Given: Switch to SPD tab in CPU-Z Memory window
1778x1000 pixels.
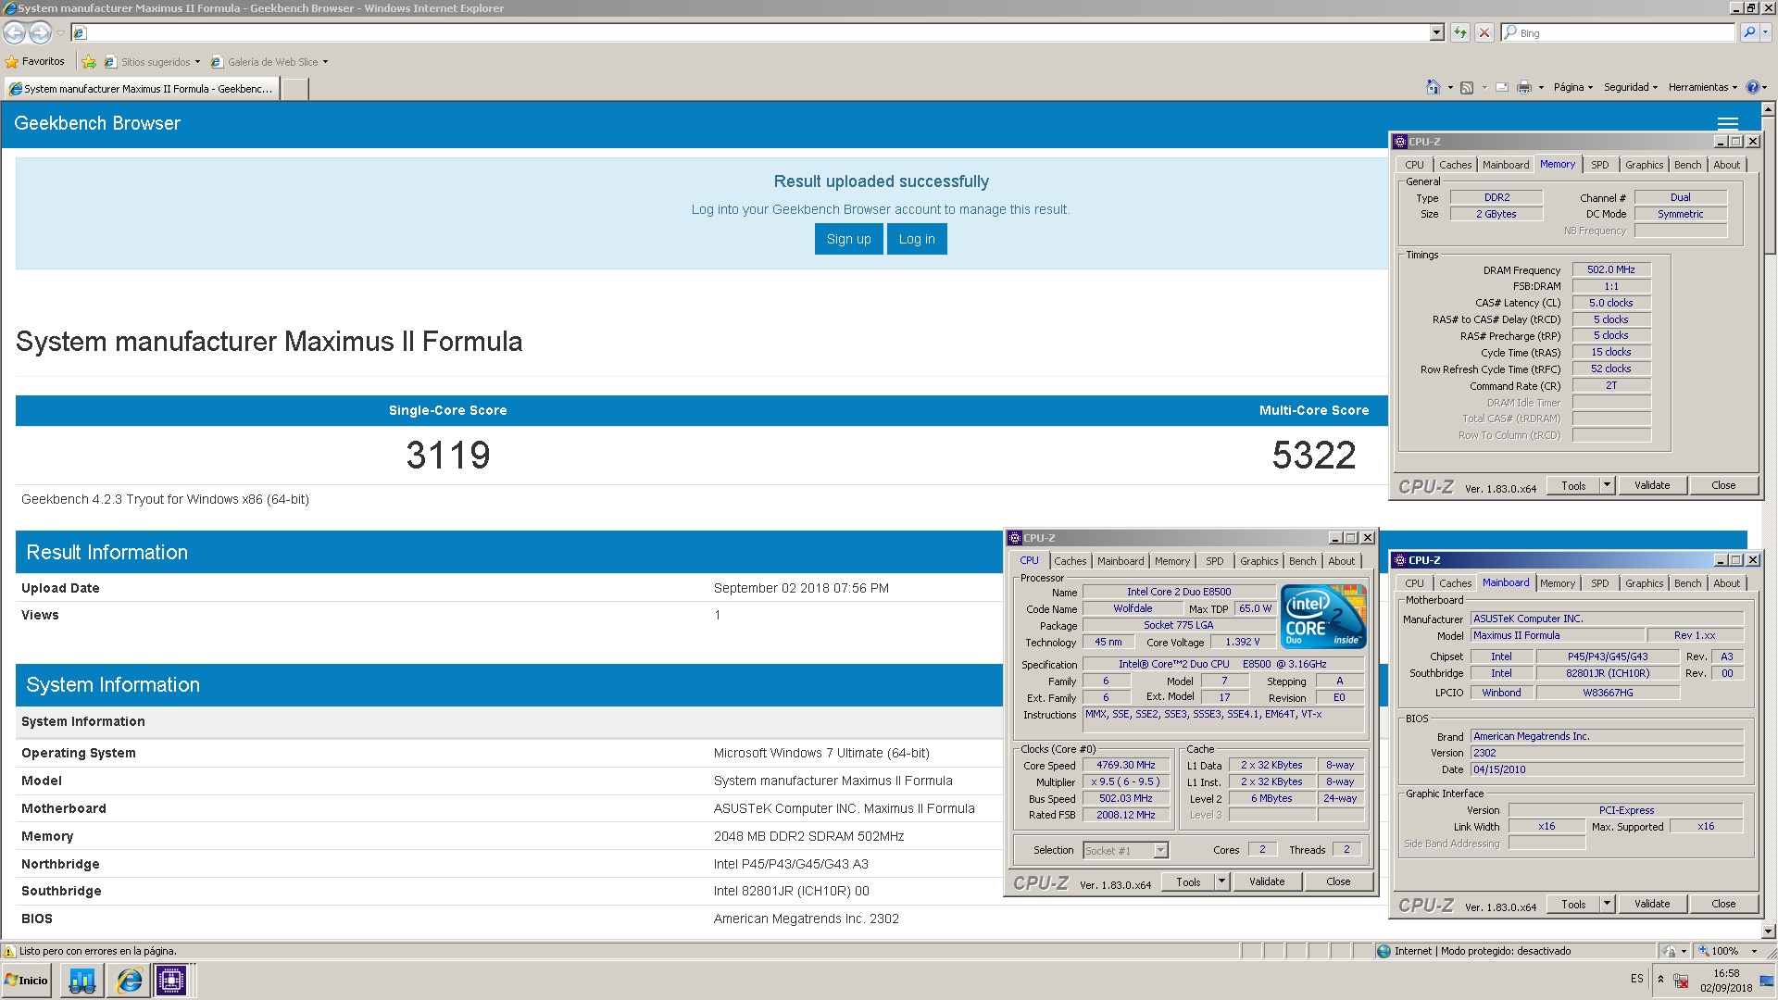Looking at the screenshot, I should 1599,165.
